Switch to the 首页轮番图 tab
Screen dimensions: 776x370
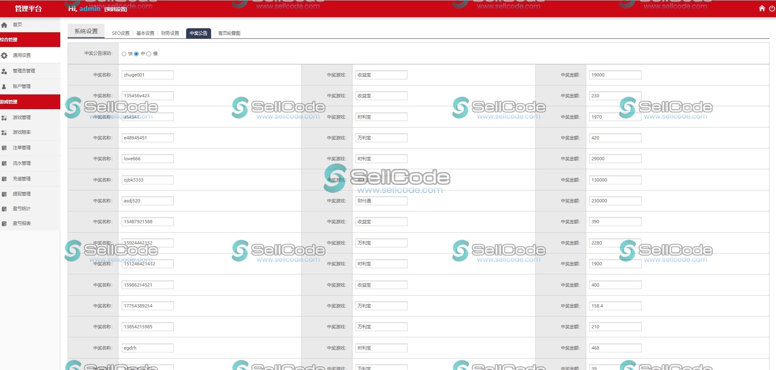(229, 33)
